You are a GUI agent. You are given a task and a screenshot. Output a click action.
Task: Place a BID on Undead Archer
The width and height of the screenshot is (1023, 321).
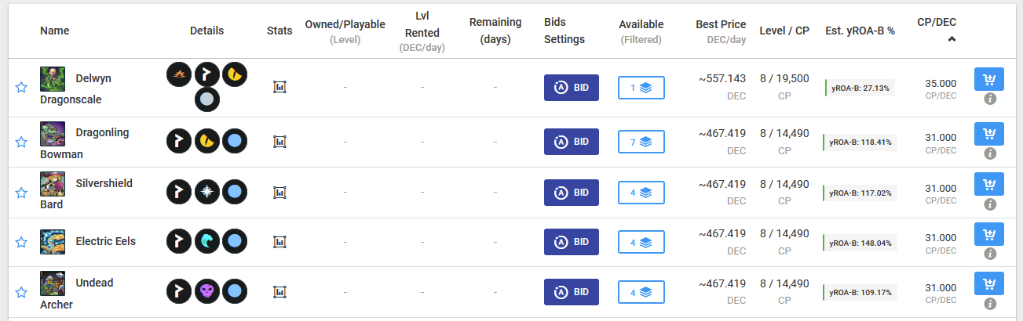[x=571, y=292]
